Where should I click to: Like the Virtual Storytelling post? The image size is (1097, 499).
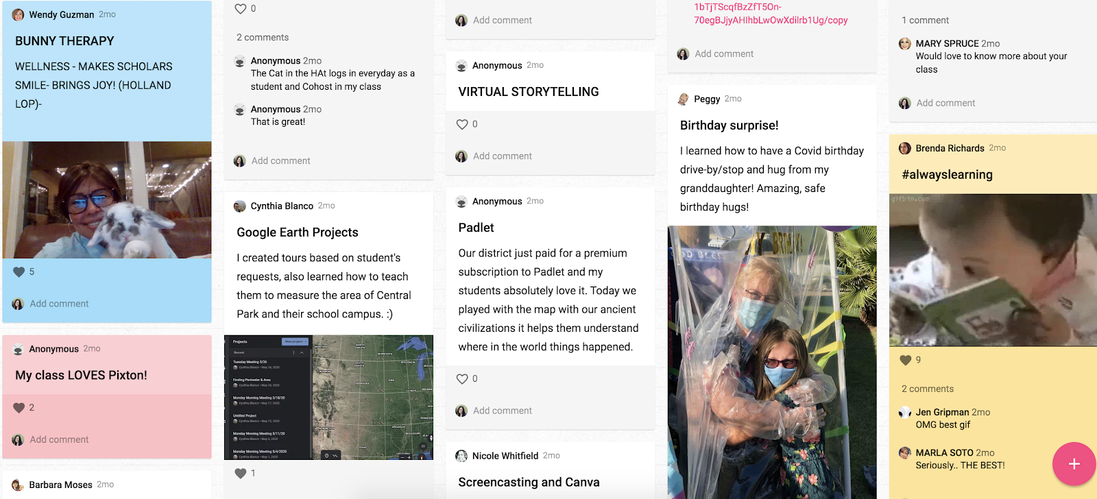(462, 125)
